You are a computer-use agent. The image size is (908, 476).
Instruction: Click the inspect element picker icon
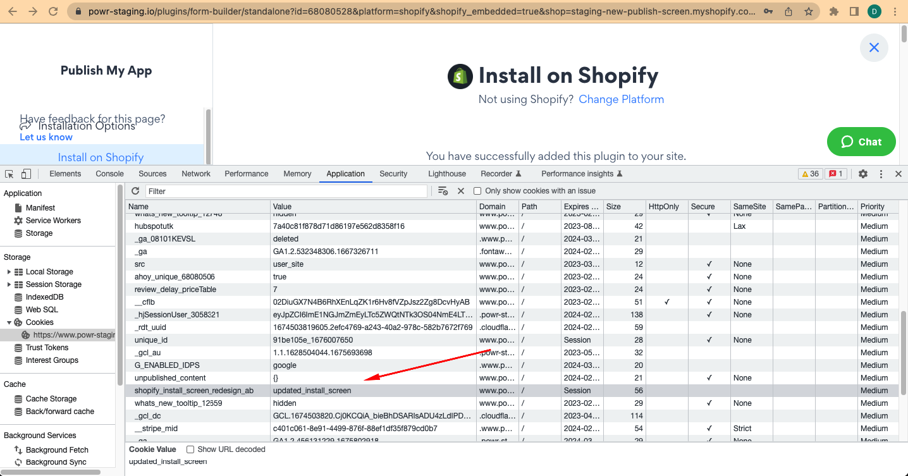tap(9, 174)
